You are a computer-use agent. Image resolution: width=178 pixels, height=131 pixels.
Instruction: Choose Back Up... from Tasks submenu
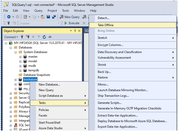pos(133,72)
